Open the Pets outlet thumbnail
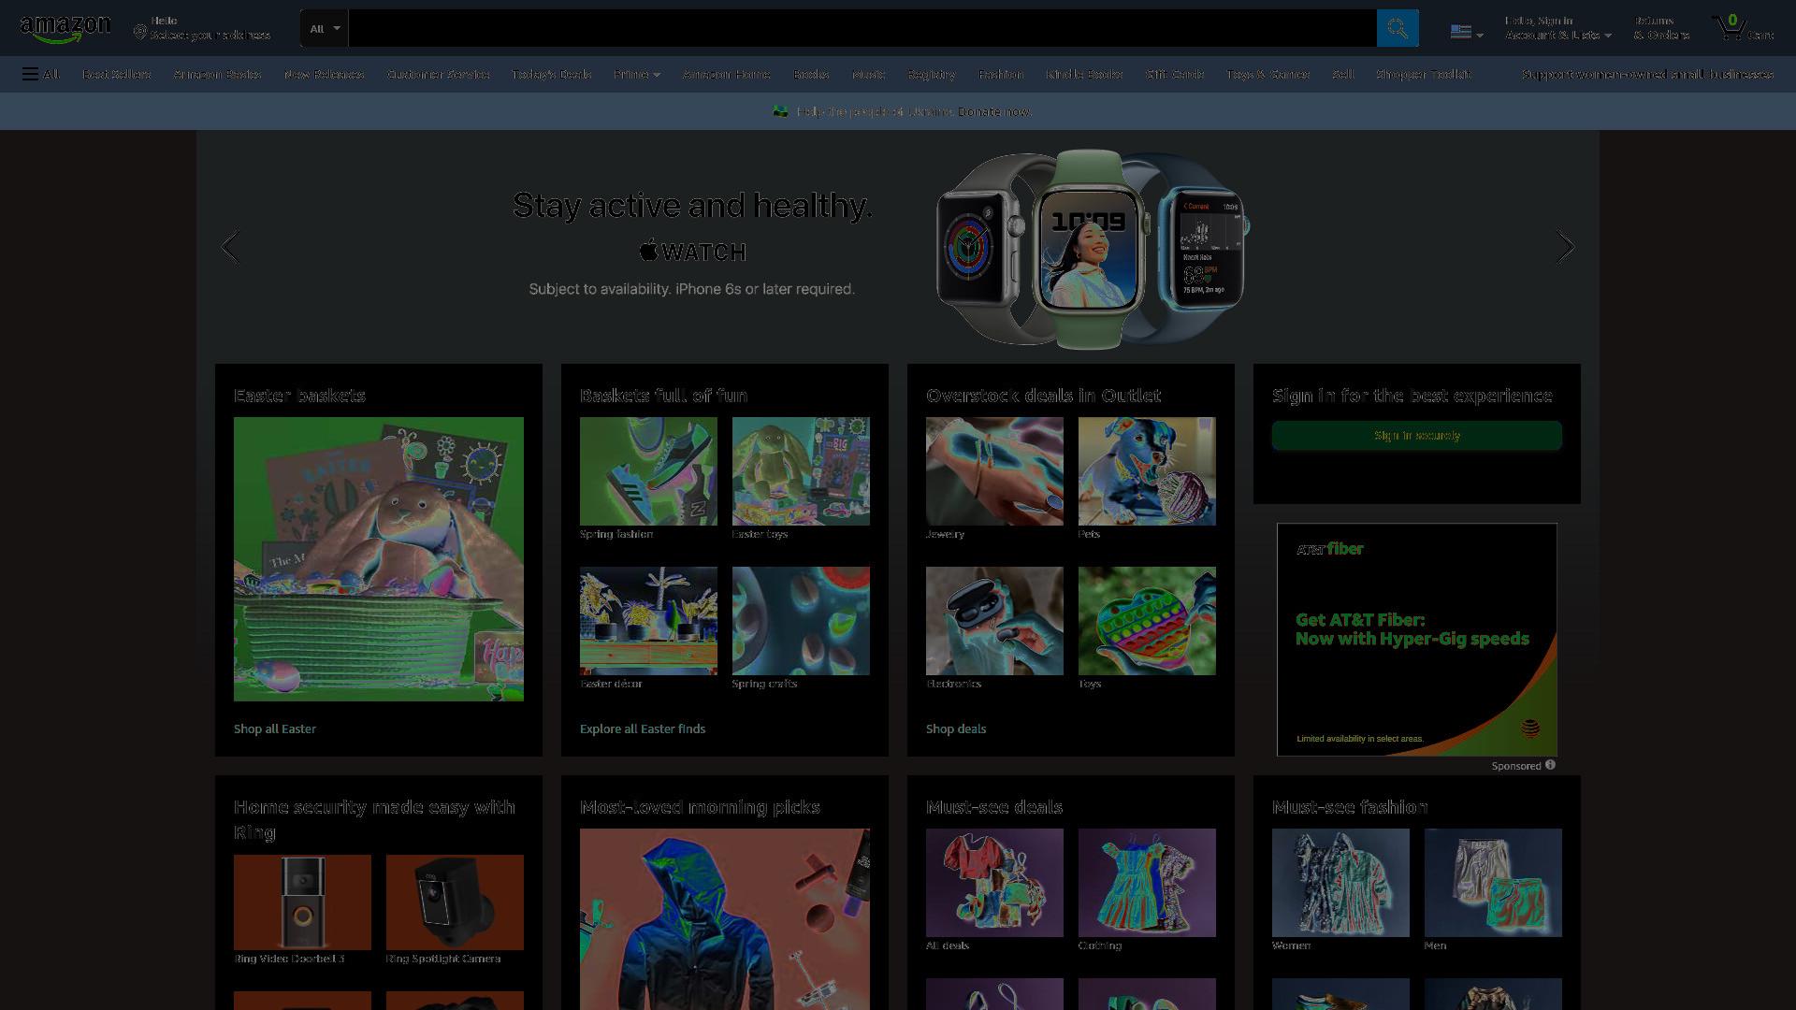The height and width of the screenshot is (1010, 1796). point(1147,471)
